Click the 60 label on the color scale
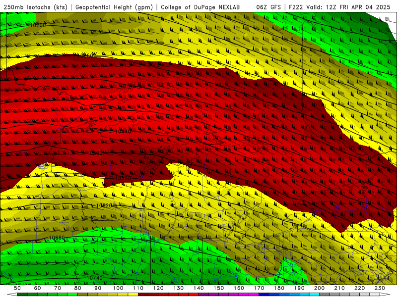This screenshot has width=397, height=297. [38, 288]
